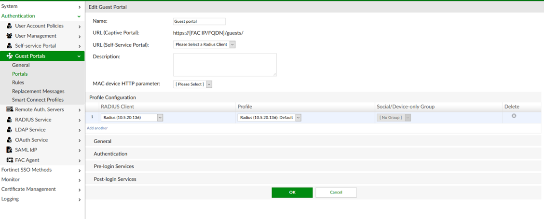Click the RADIUS Service icon
This screenshot has width=544, height=219.
point(10,120)
